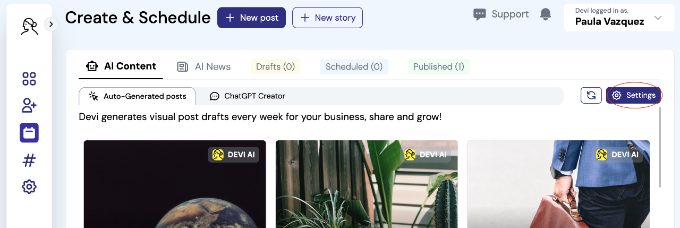Screen dimensions: 680x228
Task: Select the AI Content tab
Action: click(121, 66)
